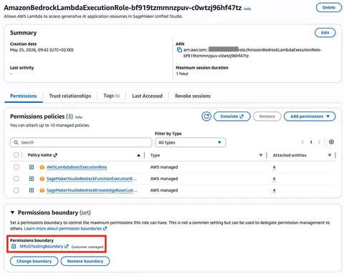Expand the AWSLambdaBasicExecutionRole policy details
The image size is (344, 276).
[32, 167]
